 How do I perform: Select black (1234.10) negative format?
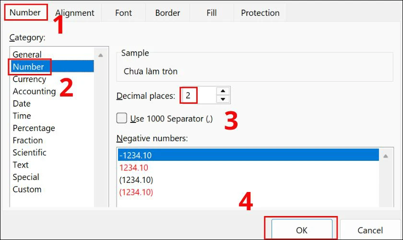[x=249, y=180]
